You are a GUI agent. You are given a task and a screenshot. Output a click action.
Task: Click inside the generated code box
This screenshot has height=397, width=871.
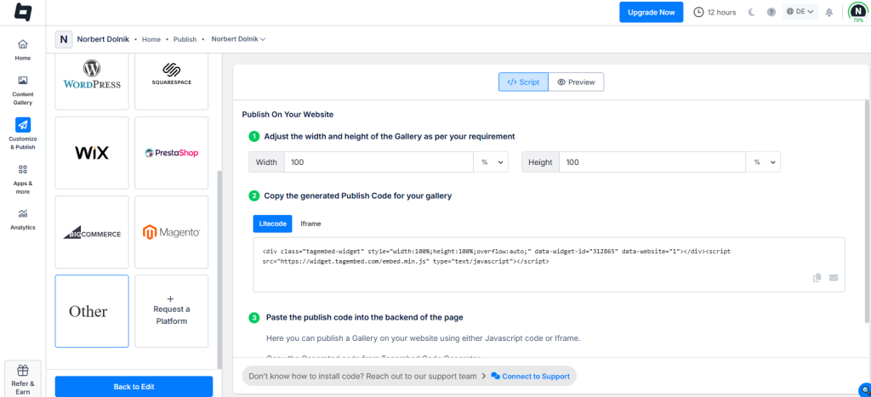tap(549, 264)
